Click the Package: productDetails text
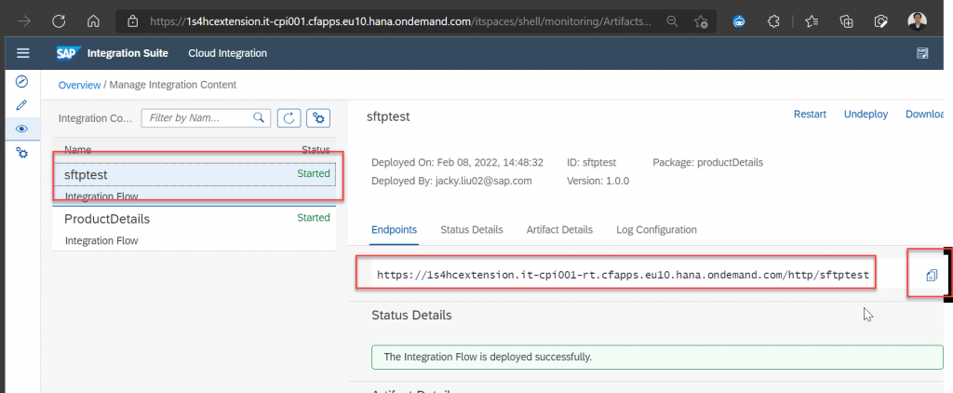Screen dimensions: 953x393 707,163
